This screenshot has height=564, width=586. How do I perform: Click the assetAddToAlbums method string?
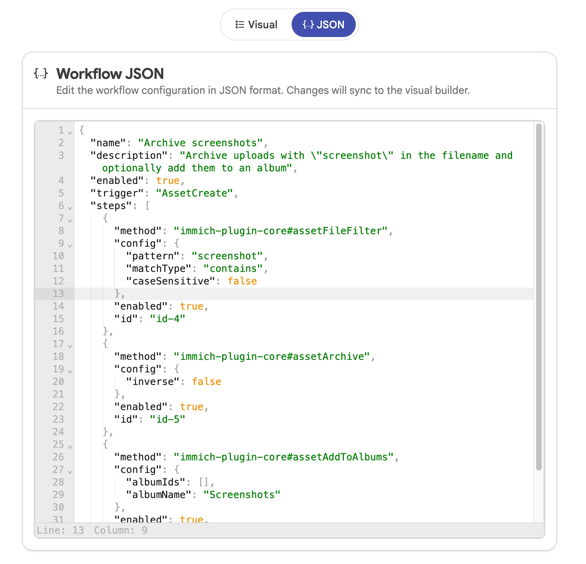tap(284, 457)
